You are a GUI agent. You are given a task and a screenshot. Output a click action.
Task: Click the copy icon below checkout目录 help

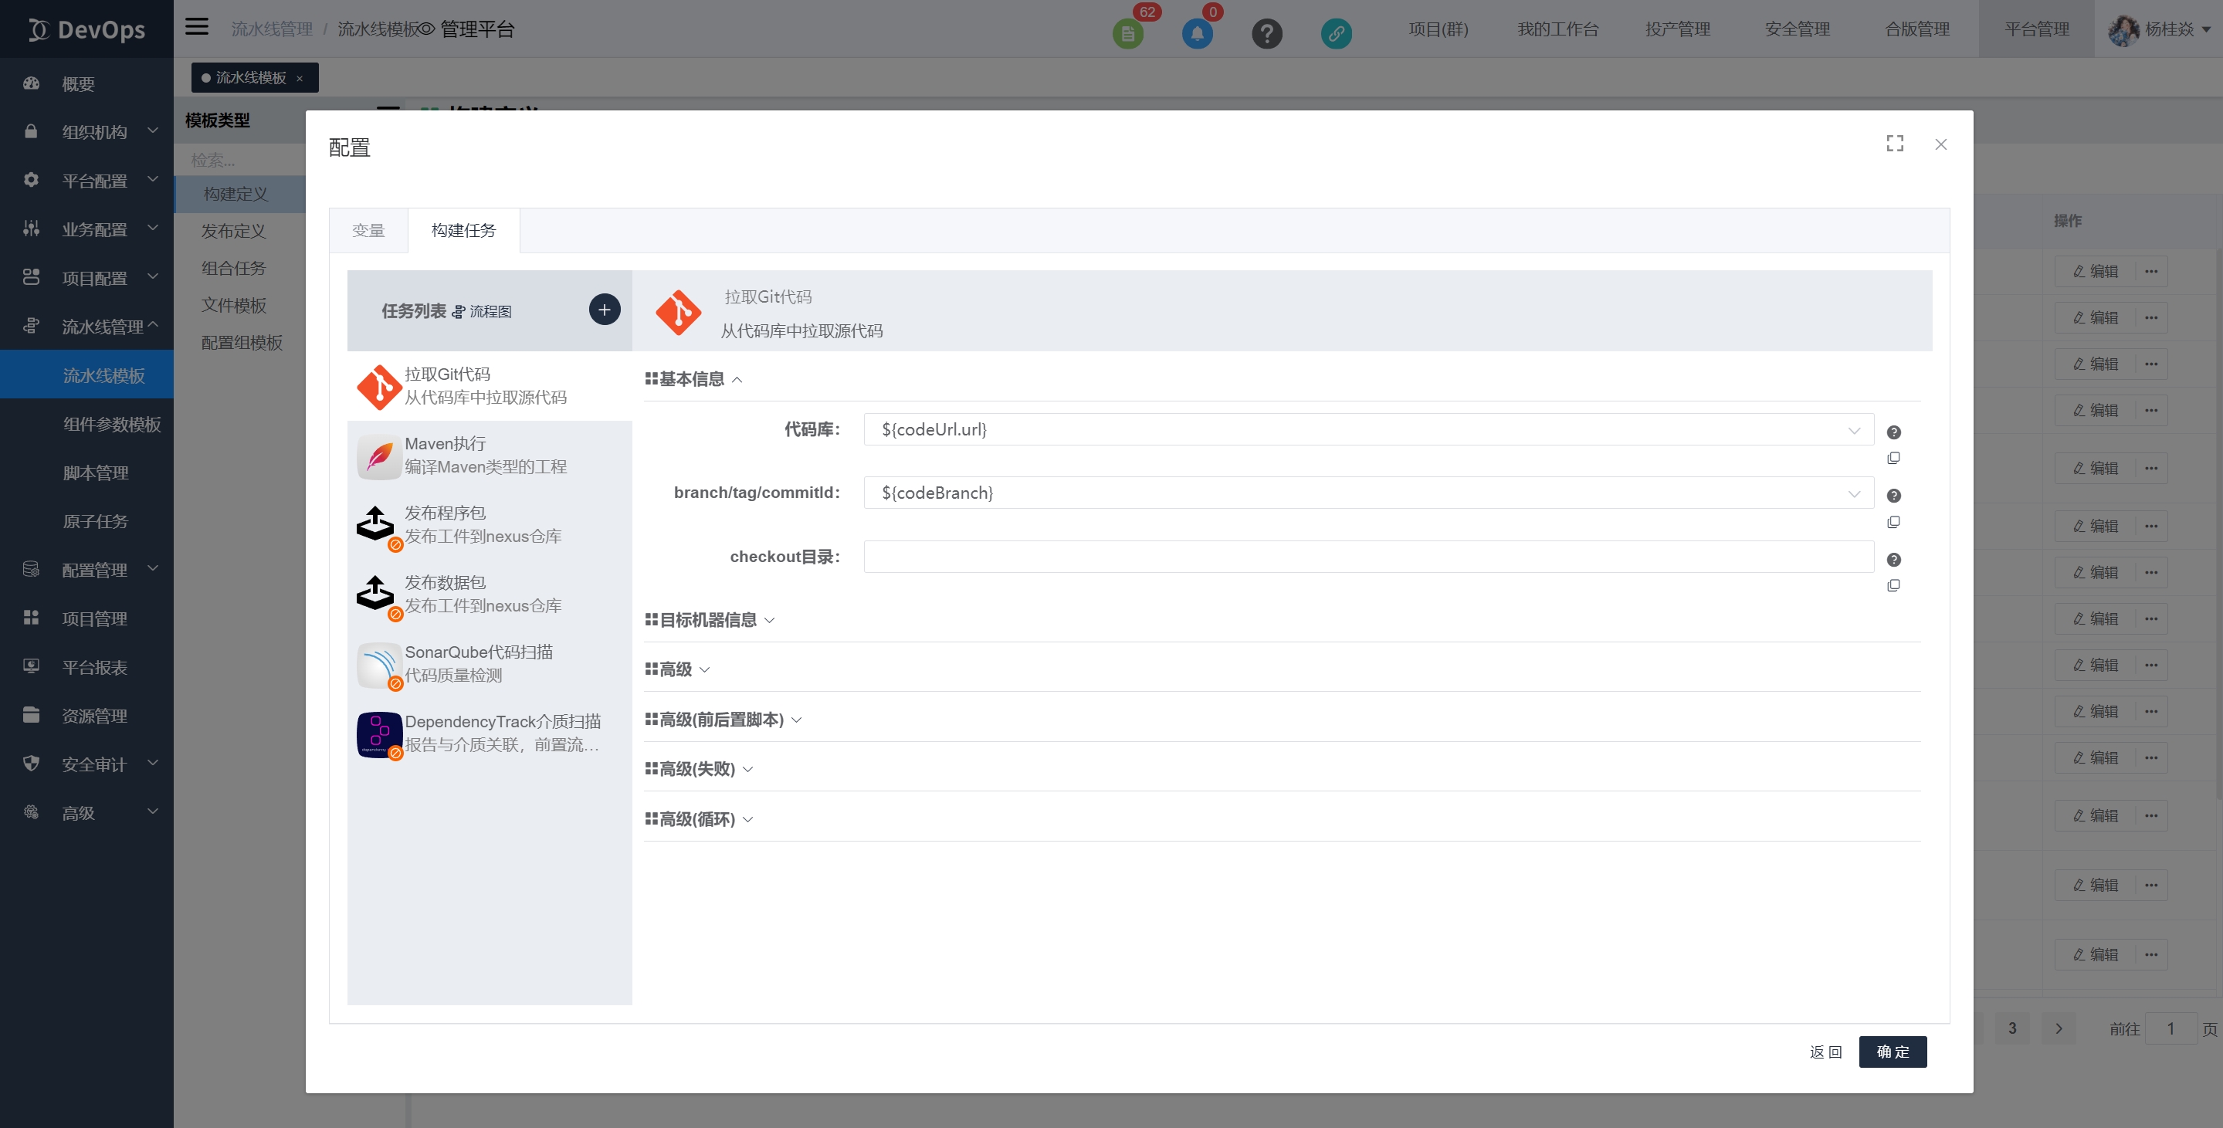coord(1893,585)
